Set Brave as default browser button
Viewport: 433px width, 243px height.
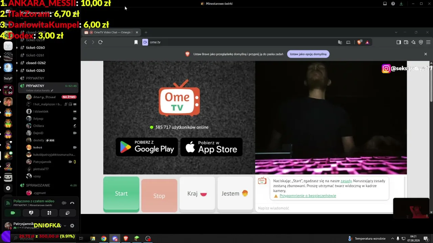coord(308,54)
